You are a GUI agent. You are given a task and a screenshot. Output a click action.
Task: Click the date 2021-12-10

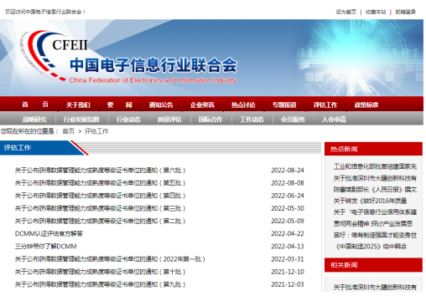(288, 272)
